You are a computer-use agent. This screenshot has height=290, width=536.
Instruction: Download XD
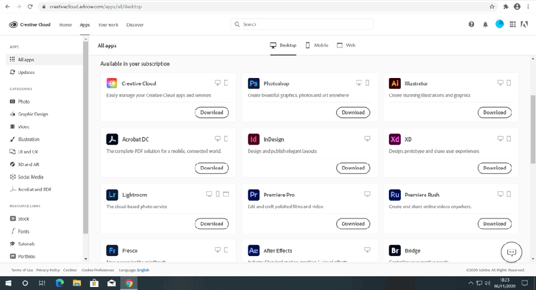495,168
